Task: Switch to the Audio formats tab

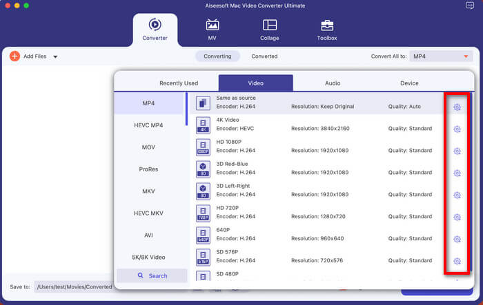Action: click(333, 83)
